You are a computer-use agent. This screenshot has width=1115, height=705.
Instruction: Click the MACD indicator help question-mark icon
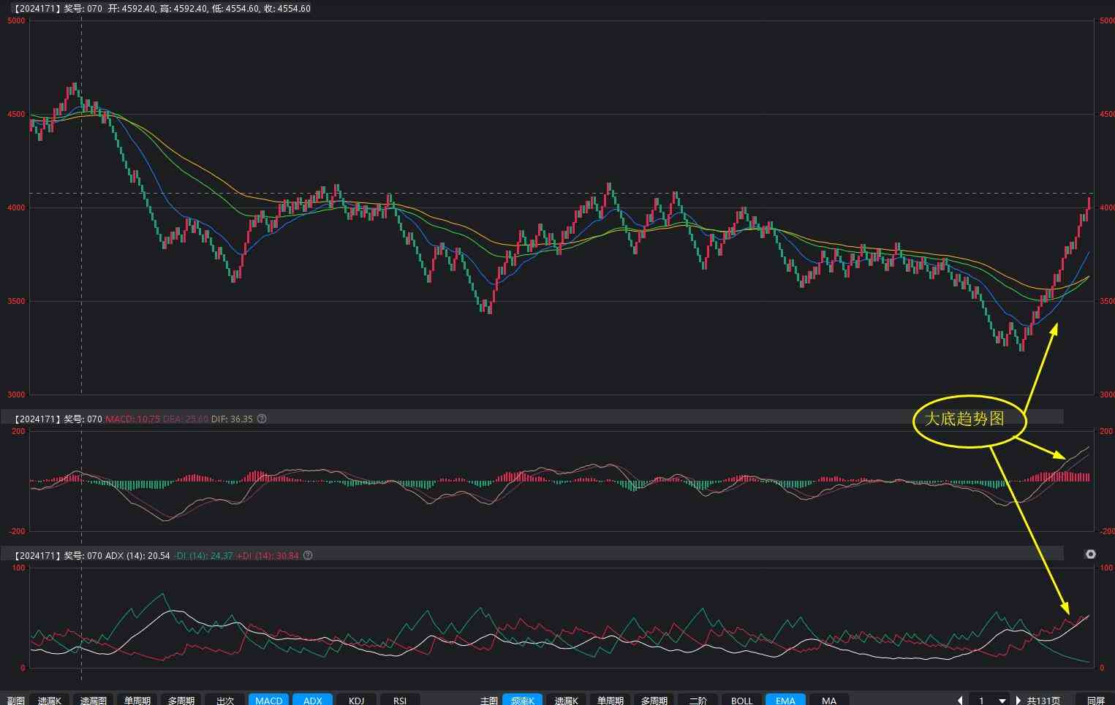(x=262, y=419)
